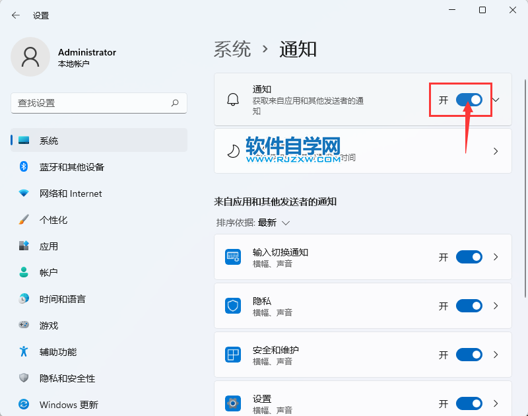Click the 通知 bell icon
Viewport: 528px width, 416px height.
click(x=234, y=100)
